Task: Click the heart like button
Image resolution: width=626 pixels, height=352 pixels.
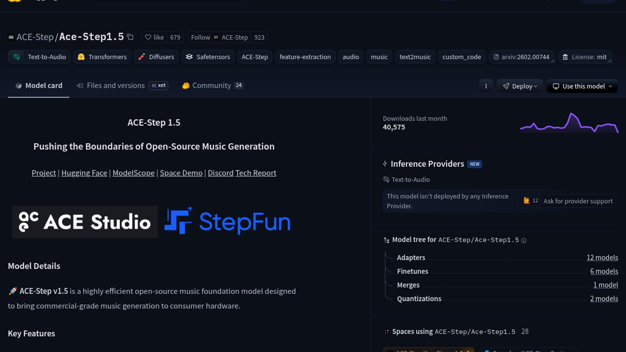Action: click(154, 37)
